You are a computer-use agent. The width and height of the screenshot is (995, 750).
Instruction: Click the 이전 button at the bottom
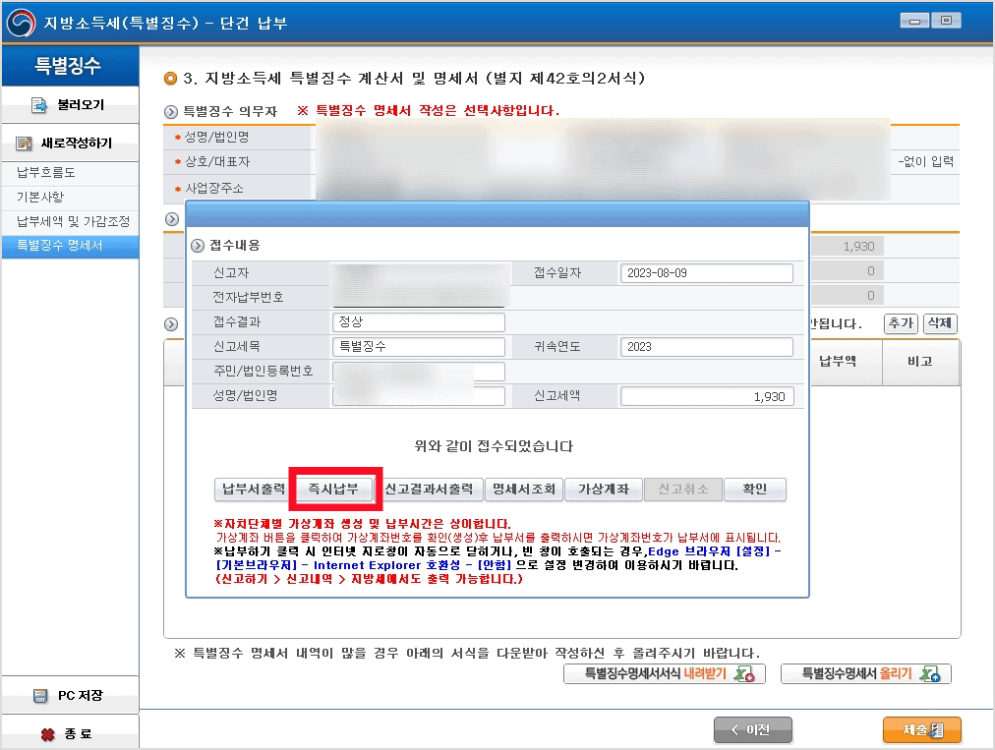click(x=752, y=729)
